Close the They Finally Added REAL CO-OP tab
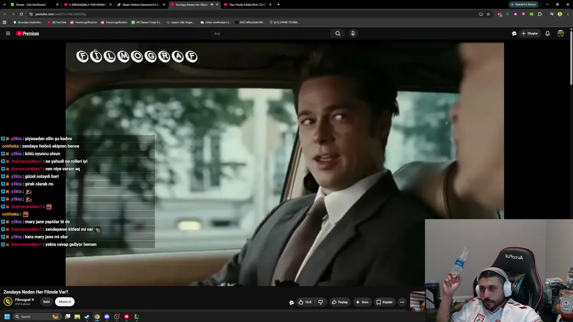This screenshot has width=573, height=322. pyautogui.click(x=270, y=4)
